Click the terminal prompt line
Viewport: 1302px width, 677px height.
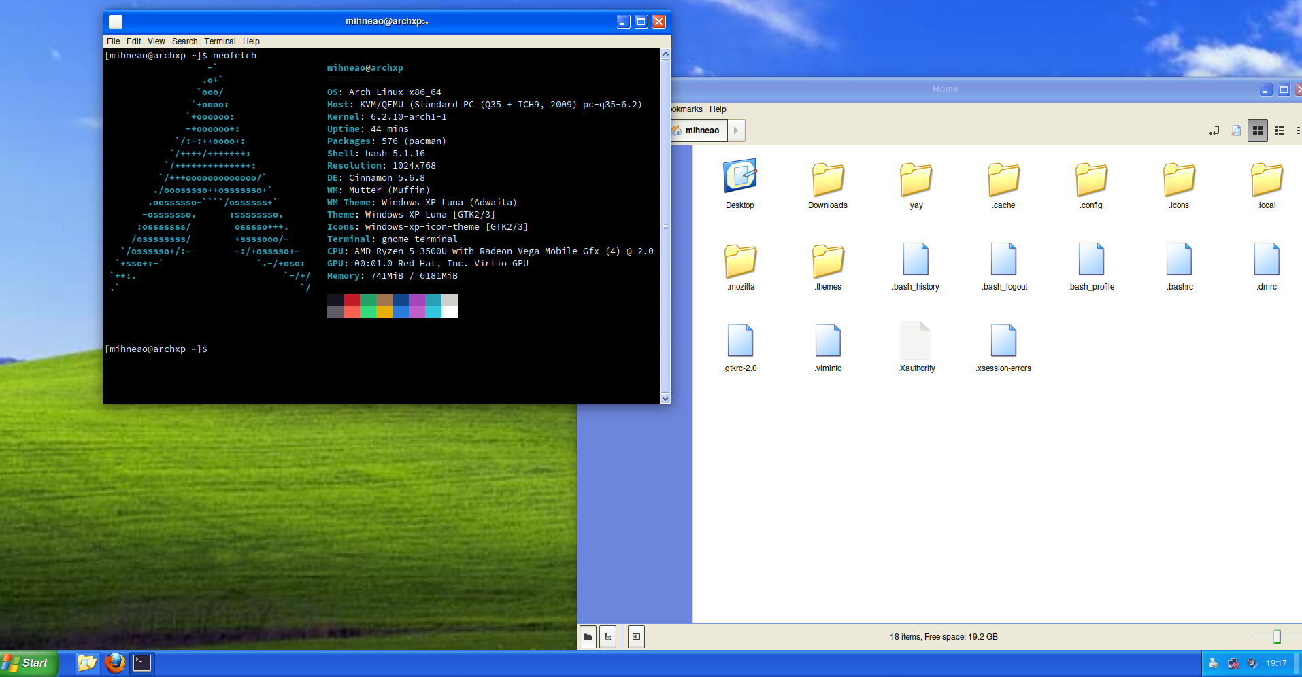[156, 349]
